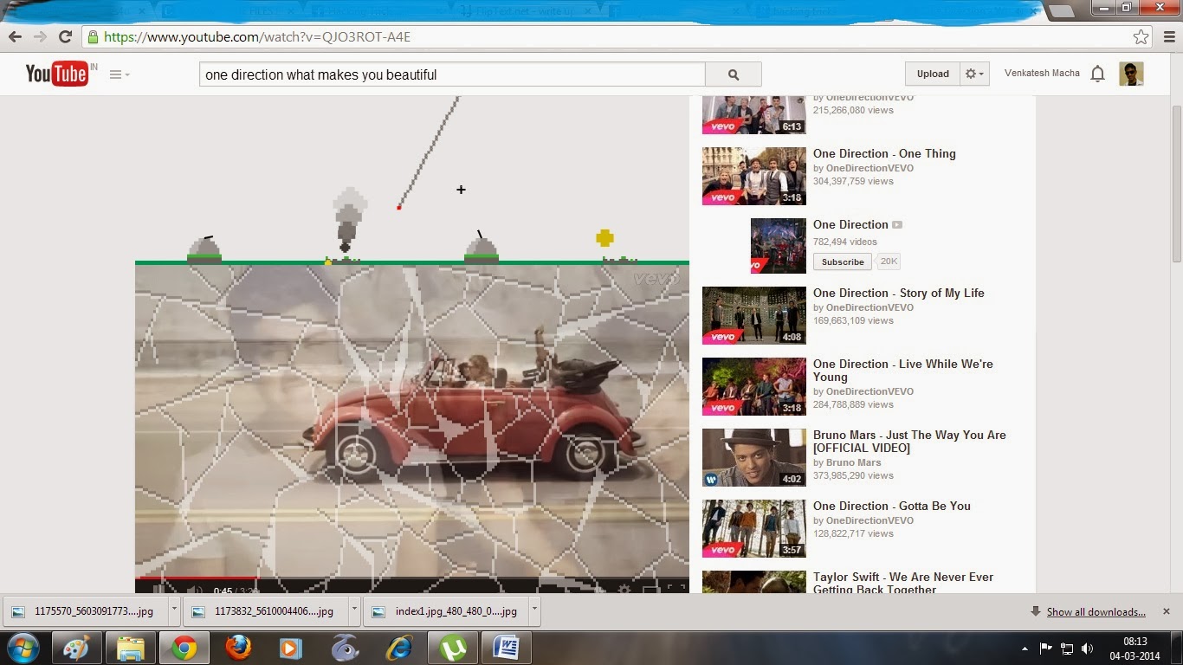Open the 1173832_5610004406....jpg download

tap(265, 610)
